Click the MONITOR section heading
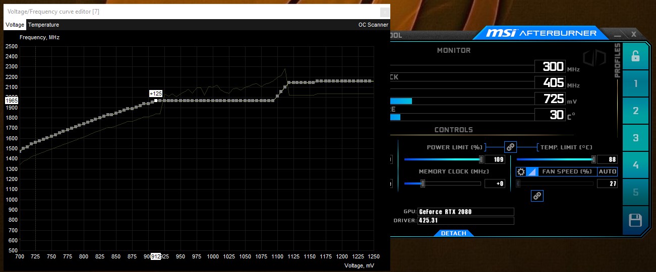Image resolution: width=656 pixels, height=272 pixels. point(454,50)
